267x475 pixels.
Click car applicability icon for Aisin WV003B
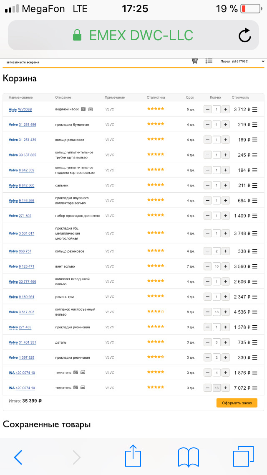pos(91,109)
